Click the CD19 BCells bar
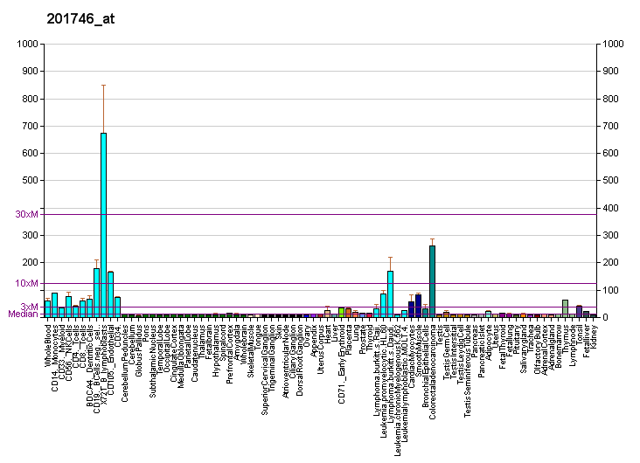The height and width of the screenshot is (463, 640). [x=96, y=293]
